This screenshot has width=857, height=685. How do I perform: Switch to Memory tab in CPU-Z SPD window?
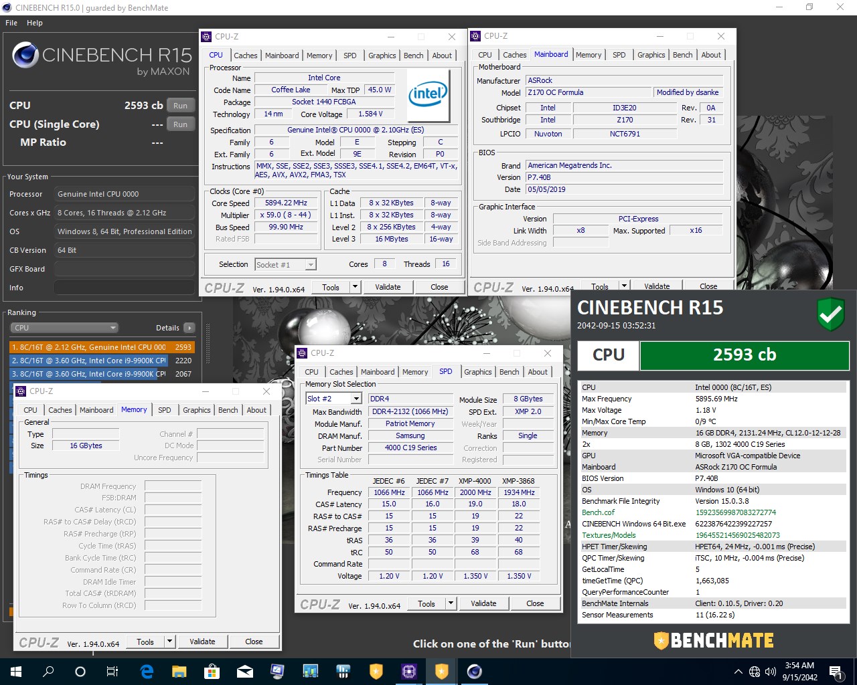point(415,372)
